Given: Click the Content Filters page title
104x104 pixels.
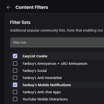Looking at the screenshot, I should (32, 7).
